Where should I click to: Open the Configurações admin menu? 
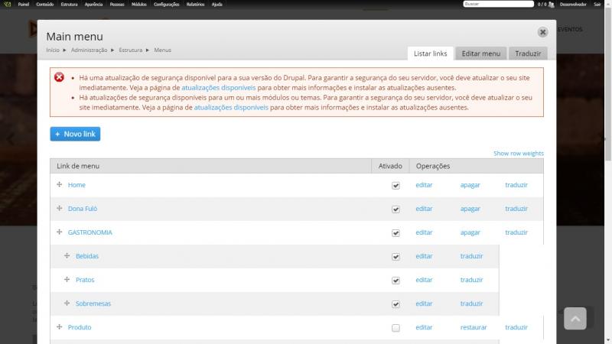click(166, 5)
